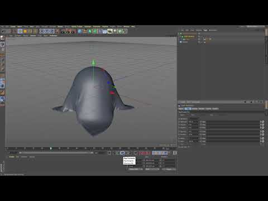The width and height of the screenshot is (268, 201).
Task: Jump to end of animation
Action: [x=136, y=153]
